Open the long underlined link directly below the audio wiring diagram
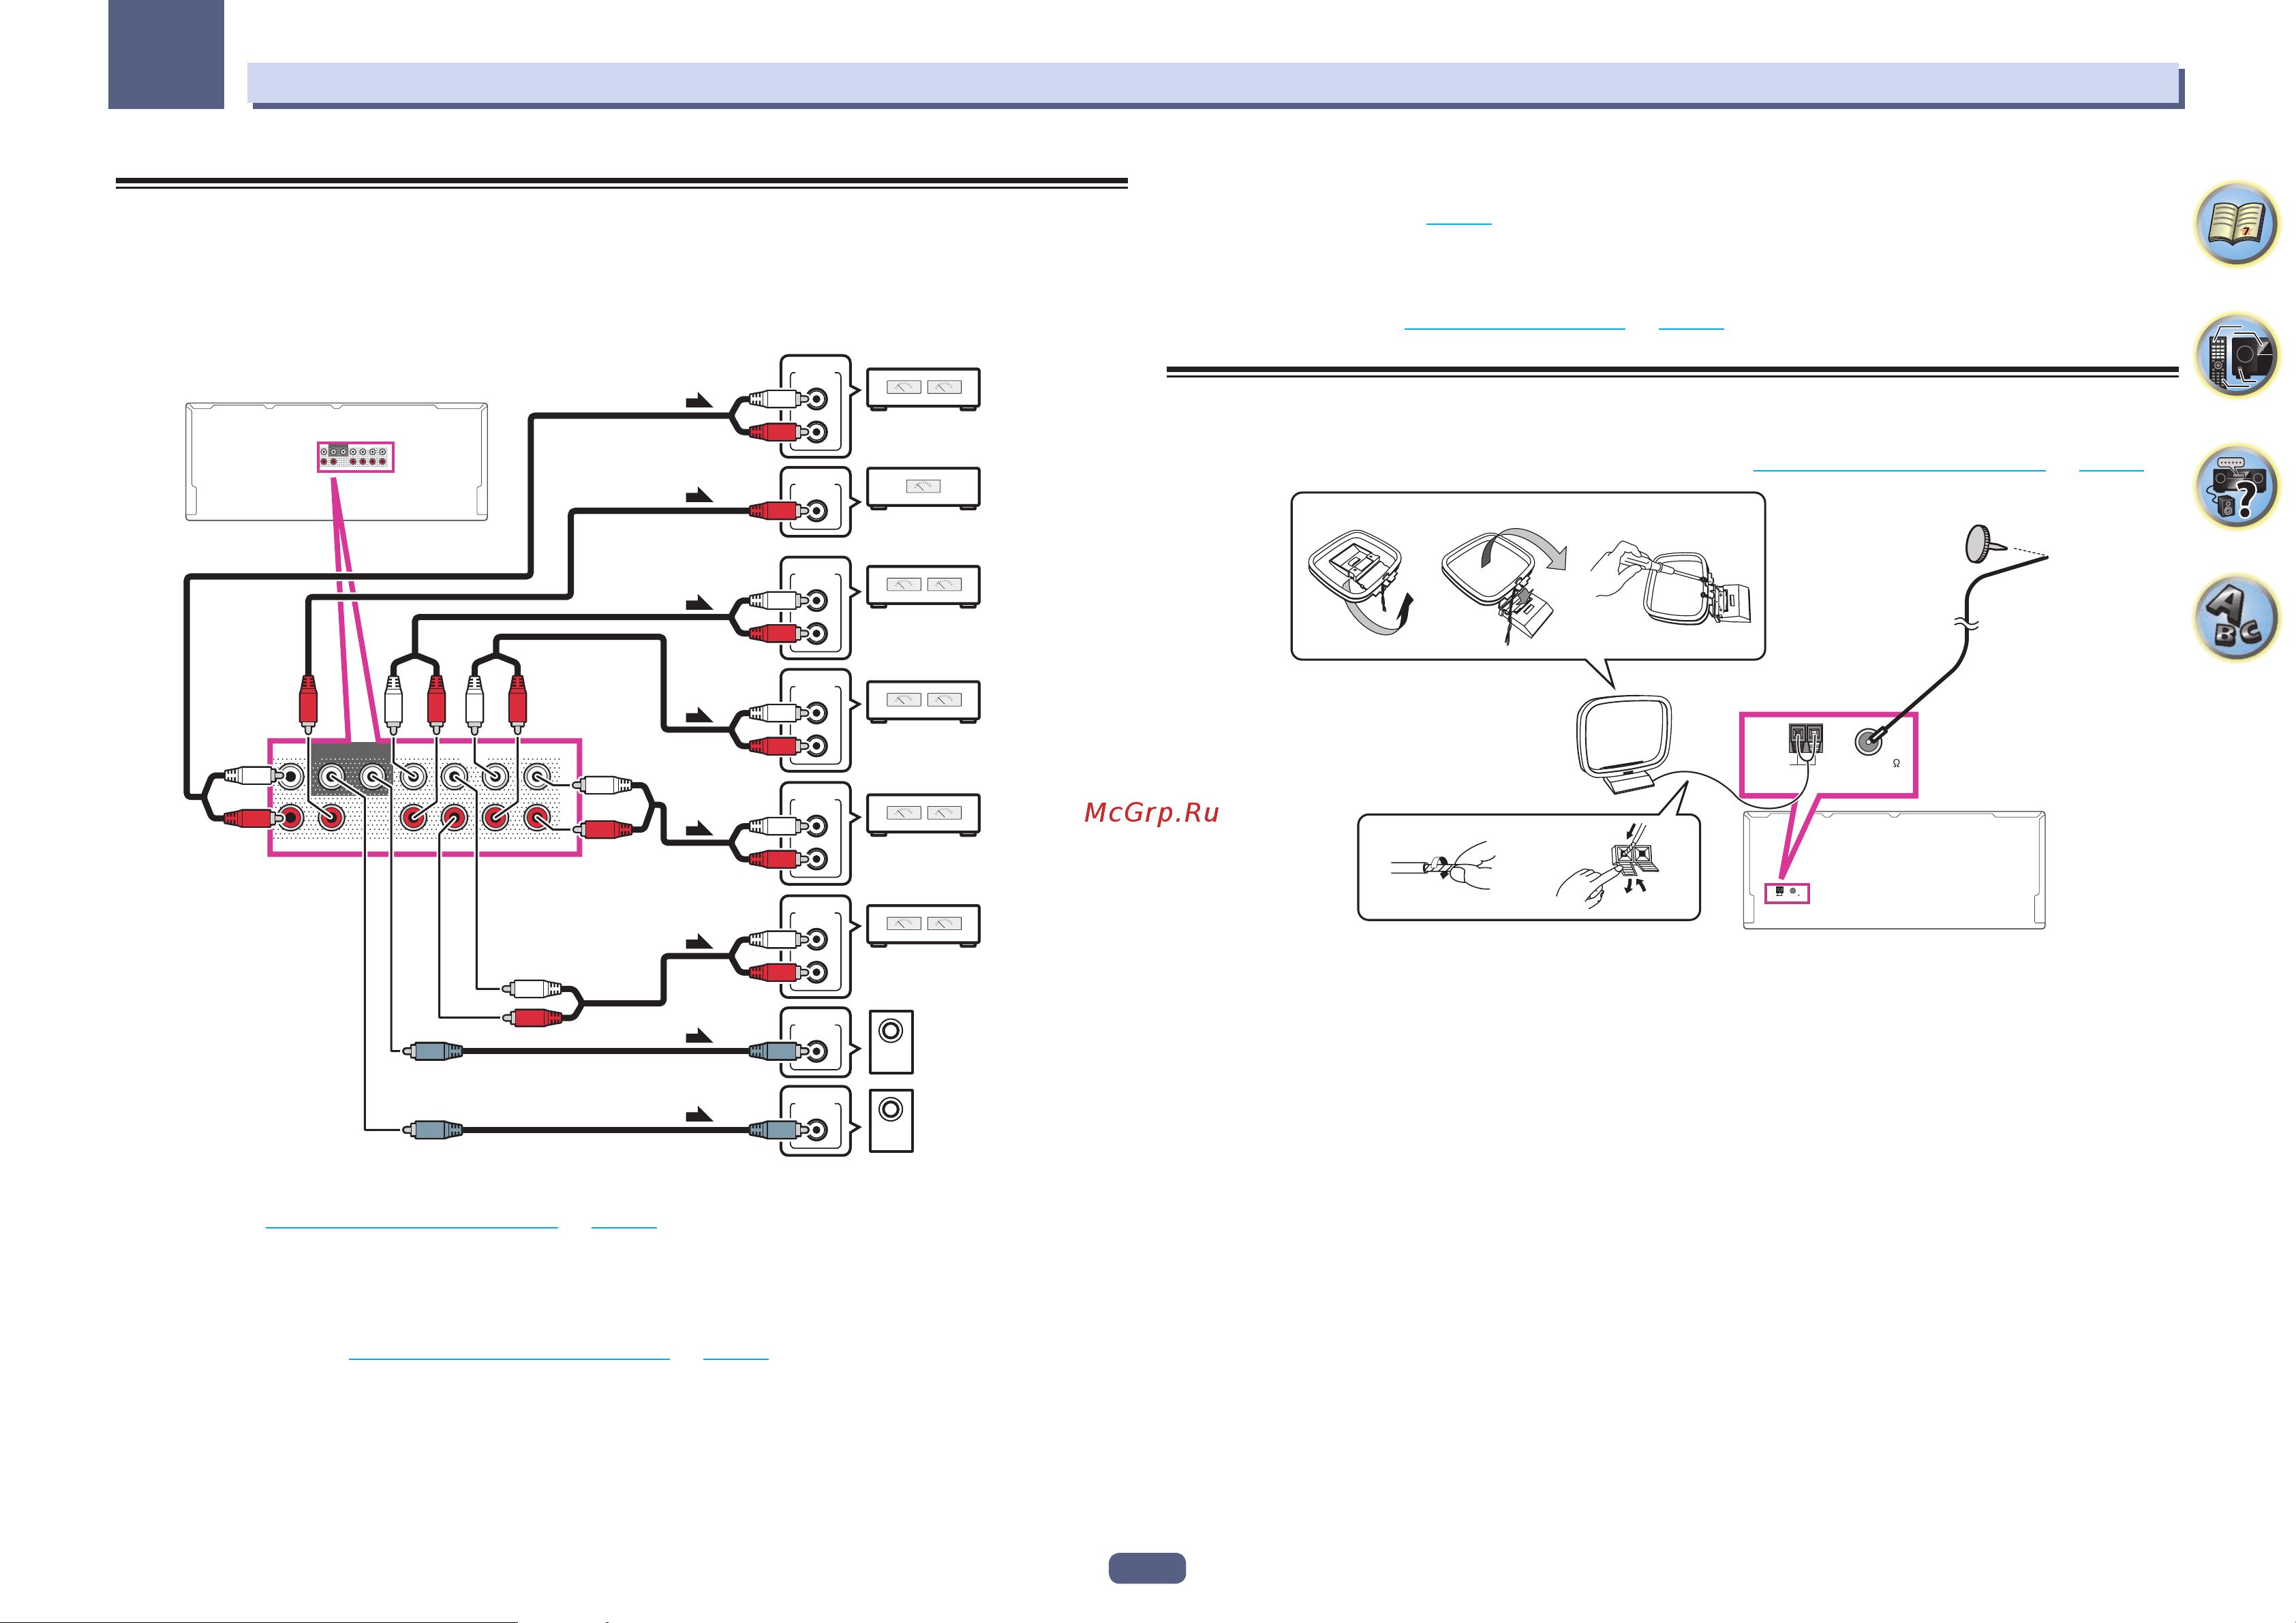 pyautogui.click(x=411, y=1226)
